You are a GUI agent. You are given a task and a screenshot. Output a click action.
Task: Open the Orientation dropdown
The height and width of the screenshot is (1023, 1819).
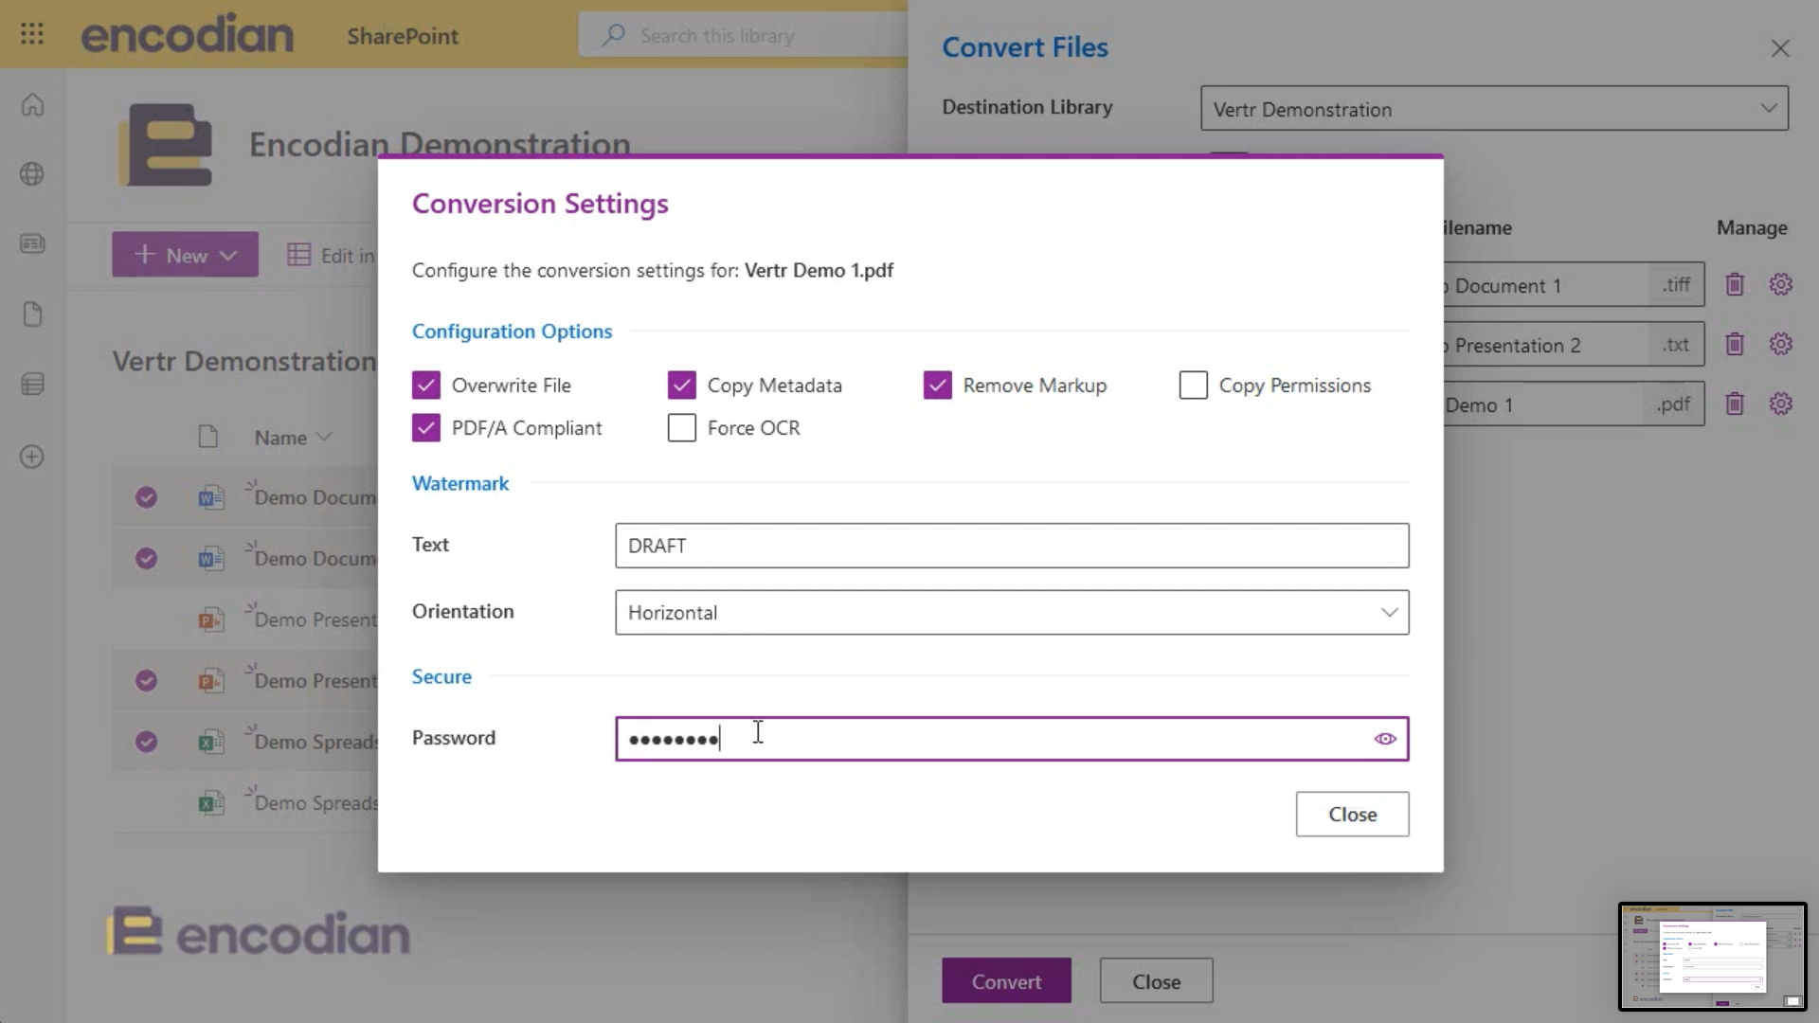1012,612
